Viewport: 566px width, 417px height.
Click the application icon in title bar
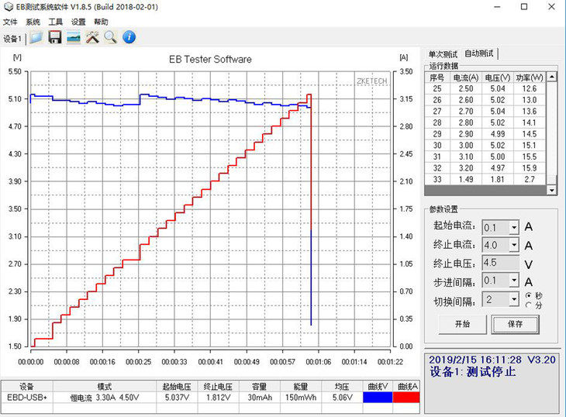pyautogui.click(x=8, y=7)
